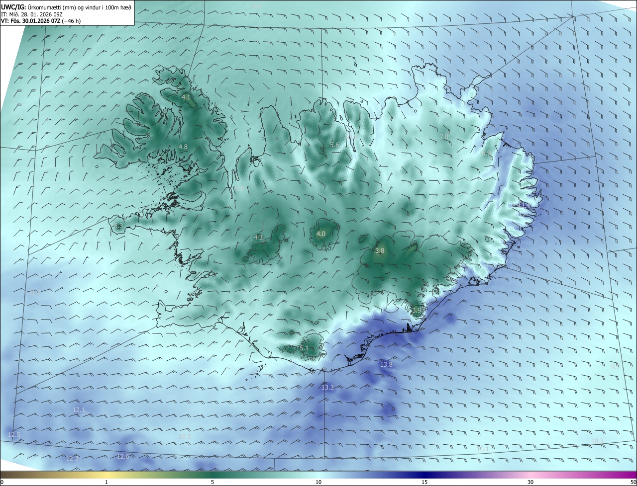This screenshot has width=637, height=486.
Task: Click the 12.3 value label
Action: 73,459
